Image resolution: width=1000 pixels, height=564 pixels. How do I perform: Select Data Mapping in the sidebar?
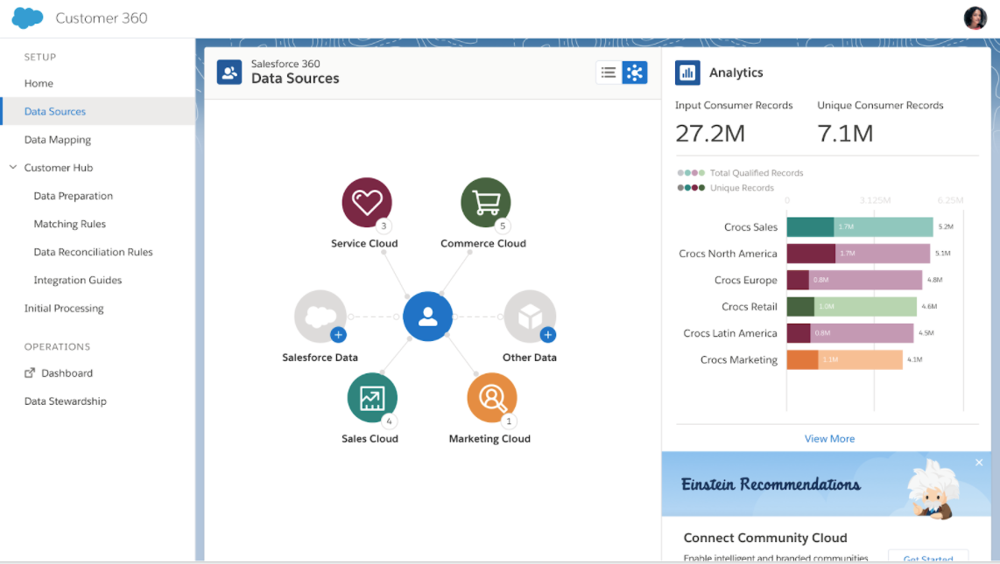click(57, 139)
